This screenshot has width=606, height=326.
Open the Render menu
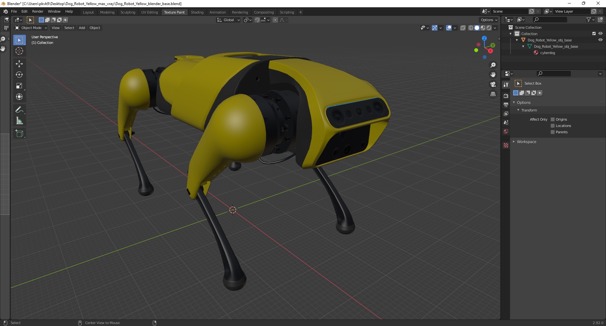pos(38,11)
